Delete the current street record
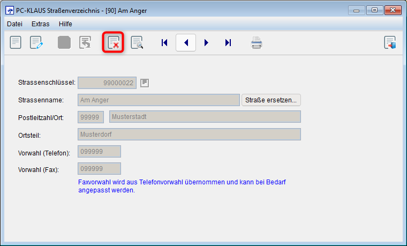The image size is (407, 246). click(x=113, y=43)
